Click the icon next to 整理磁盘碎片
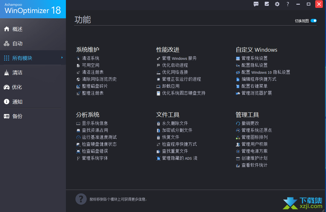This screenshot has width=326, height=212. pos(78,86)
